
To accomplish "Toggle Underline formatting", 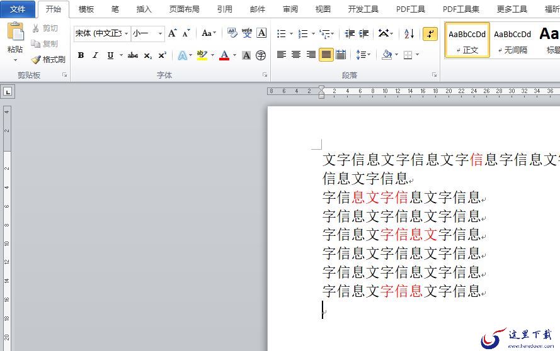I will [110, 55].
